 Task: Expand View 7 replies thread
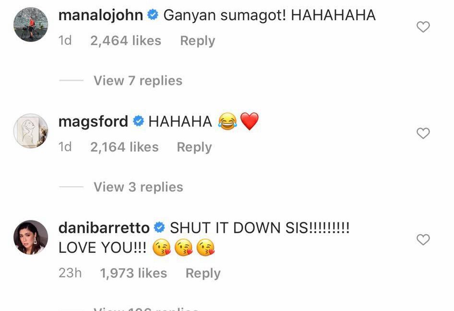[x=138, y=81]
